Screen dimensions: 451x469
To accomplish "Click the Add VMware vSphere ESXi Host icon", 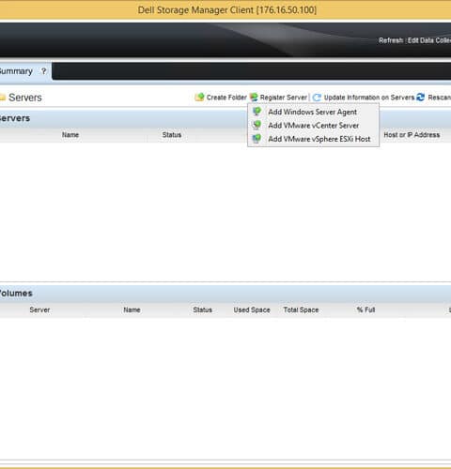I will (x=257, y=139).
